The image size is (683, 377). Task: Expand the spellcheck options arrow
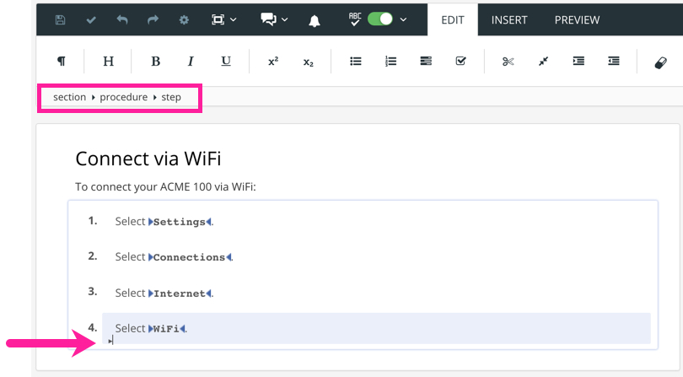404,19
